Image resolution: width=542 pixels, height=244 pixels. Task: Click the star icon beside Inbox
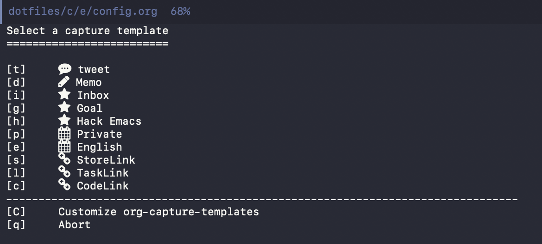click(x=64, y=95)
